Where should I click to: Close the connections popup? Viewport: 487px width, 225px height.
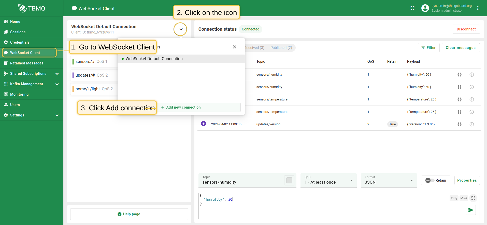pyautogui.click(x=234, y=47)
